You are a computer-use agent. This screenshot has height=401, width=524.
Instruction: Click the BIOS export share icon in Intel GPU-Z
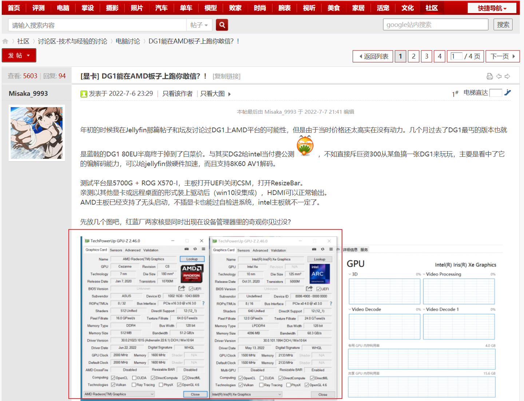(309, 289)
